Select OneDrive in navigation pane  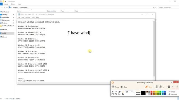4,29
